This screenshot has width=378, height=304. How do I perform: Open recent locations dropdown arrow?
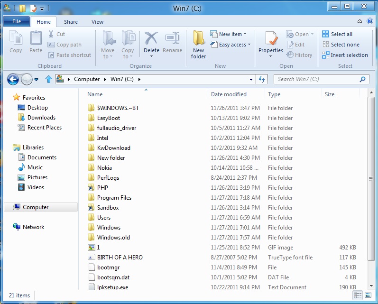[x=36, y=79]
